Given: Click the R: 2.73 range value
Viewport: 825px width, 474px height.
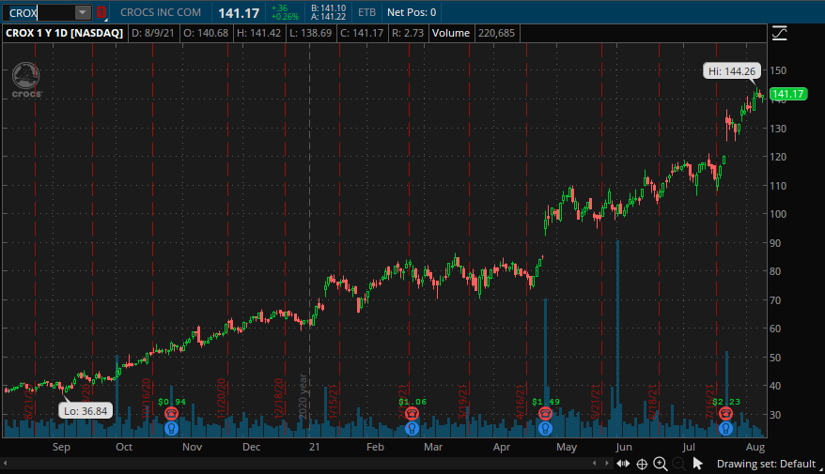Looking at the screenshot, I should [x=408, y=33].
